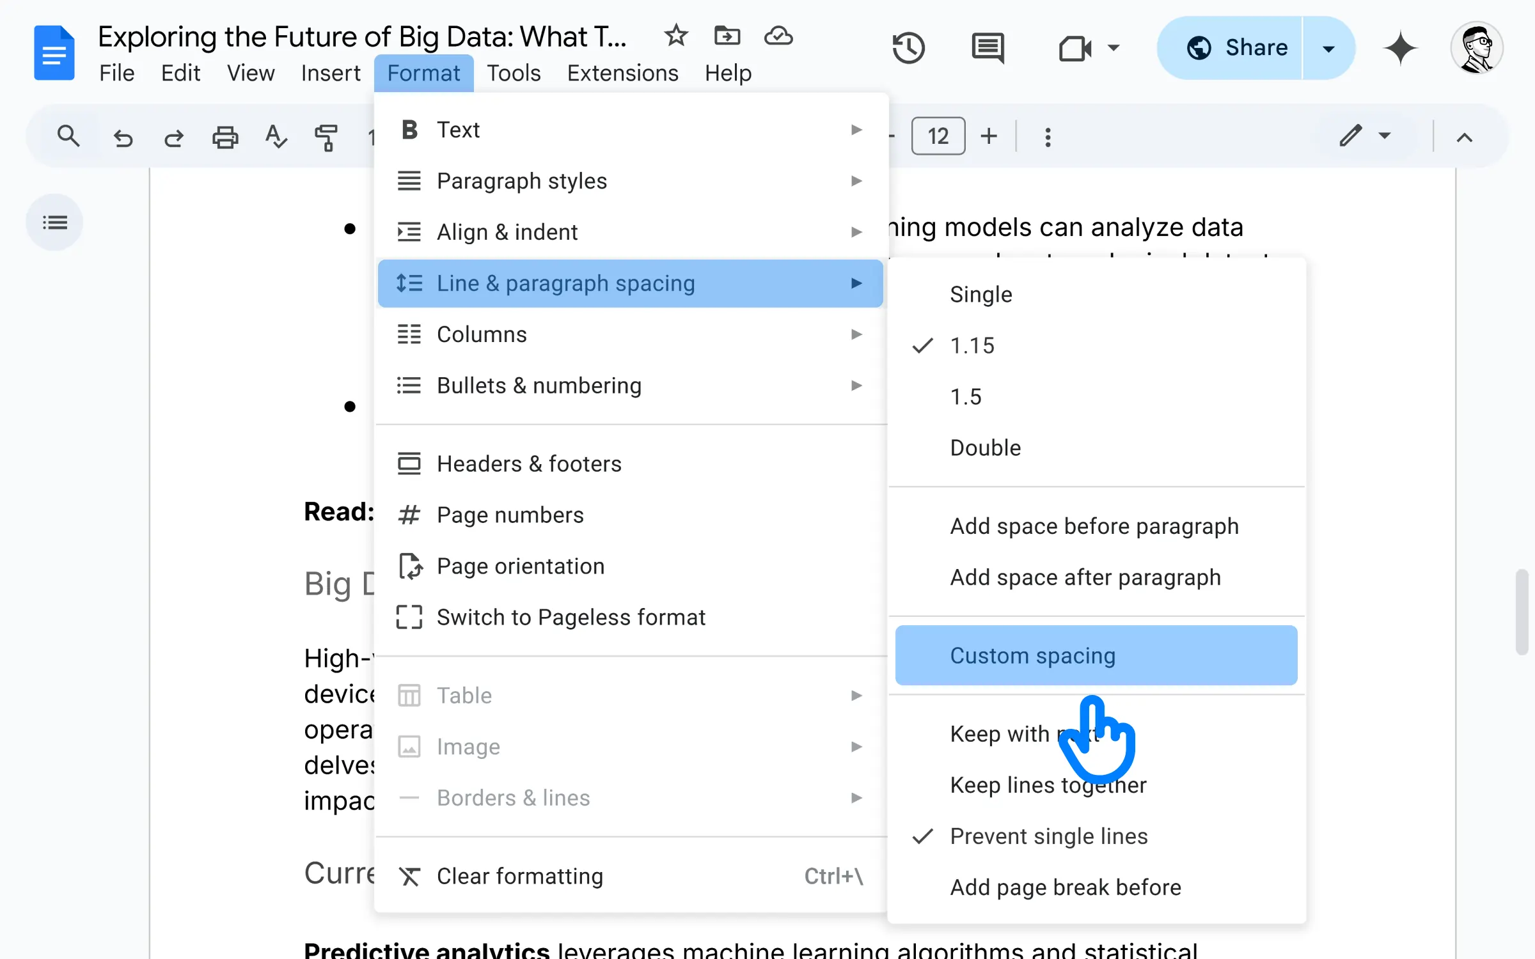
Task: Select the checked 1.15 line spacing
Action: point(1096,346)
